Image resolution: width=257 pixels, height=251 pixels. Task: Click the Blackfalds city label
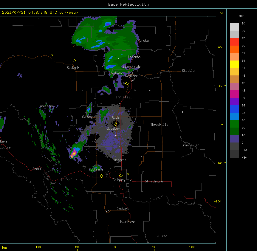point(131,66)
